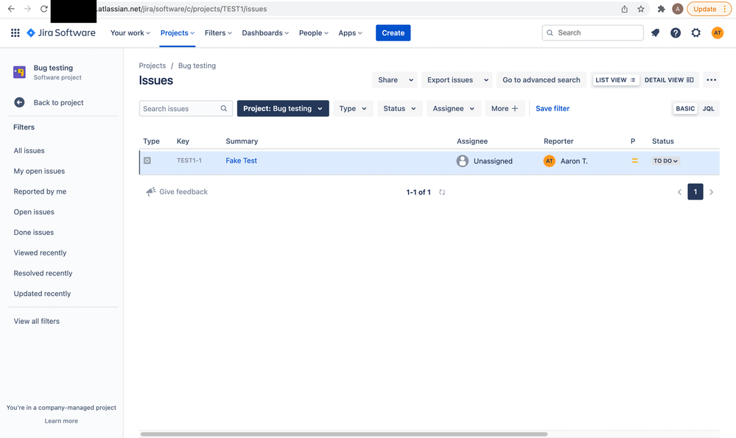Click the refresh results icon
The image size is (736, 438).
pos(442,192)
